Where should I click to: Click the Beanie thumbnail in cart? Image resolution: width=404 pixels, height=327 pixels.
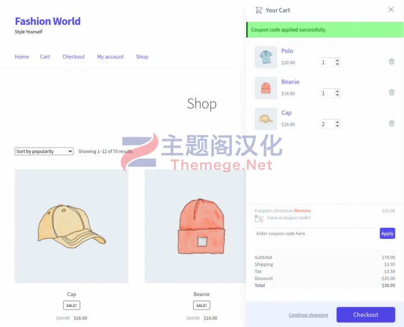click(266, 88)
